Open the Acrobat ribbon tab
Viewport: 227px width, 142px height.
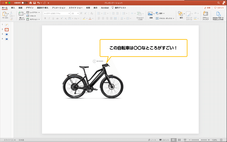tap(105, 8)
